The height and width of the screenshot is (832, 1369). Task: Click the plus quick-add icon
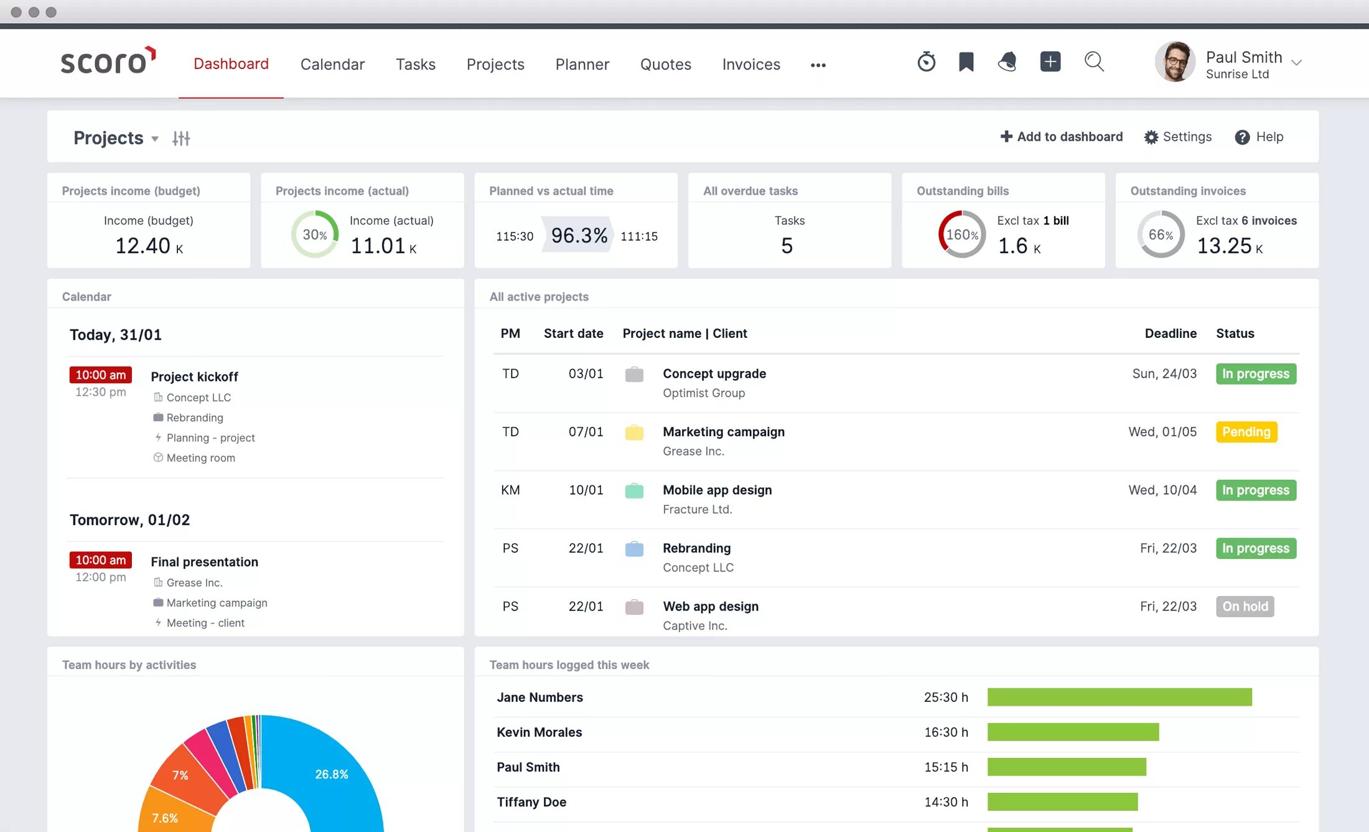1050,62
